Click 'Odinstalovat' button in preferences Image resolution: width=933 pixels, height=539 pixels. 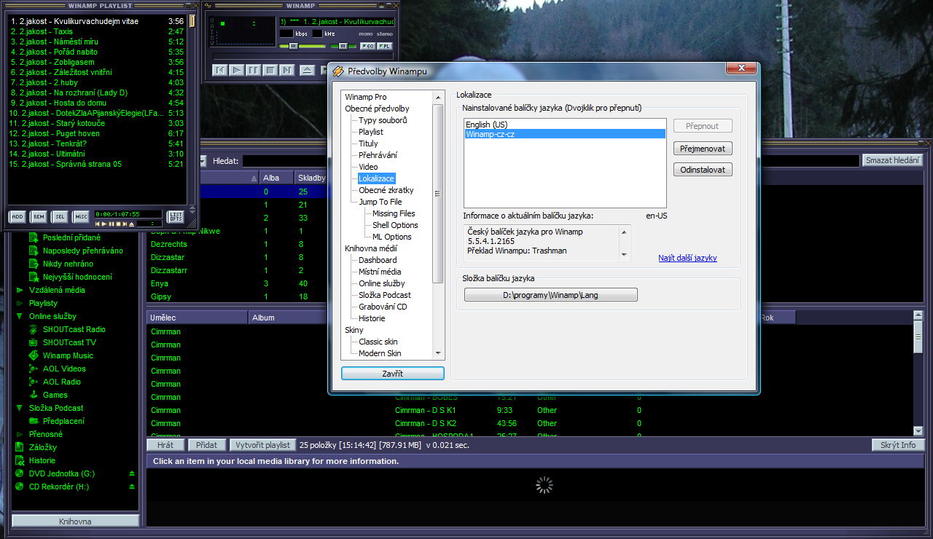(703, 170)
